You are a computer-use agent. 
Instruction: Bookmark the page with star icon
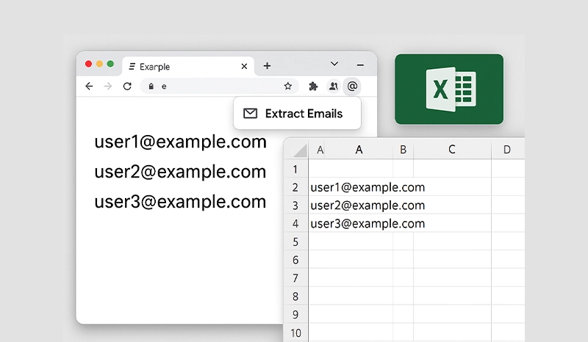pyautogui.click(x=287, y=86)
